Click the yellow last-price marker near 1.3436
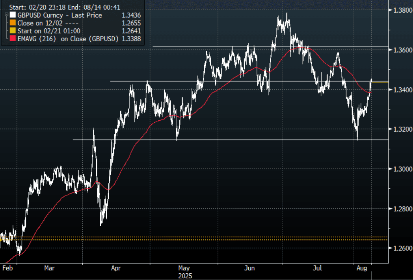 point(380,82)
